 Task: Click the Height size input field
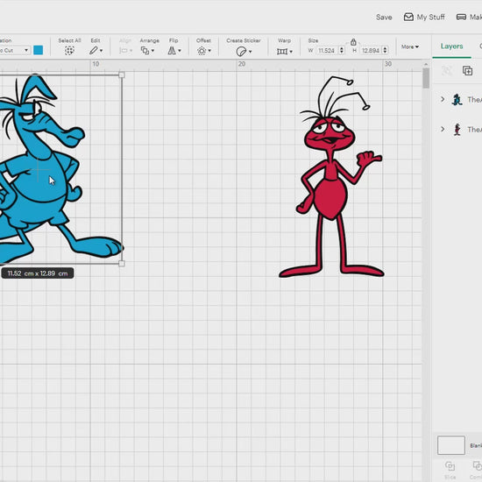[372, 51]
